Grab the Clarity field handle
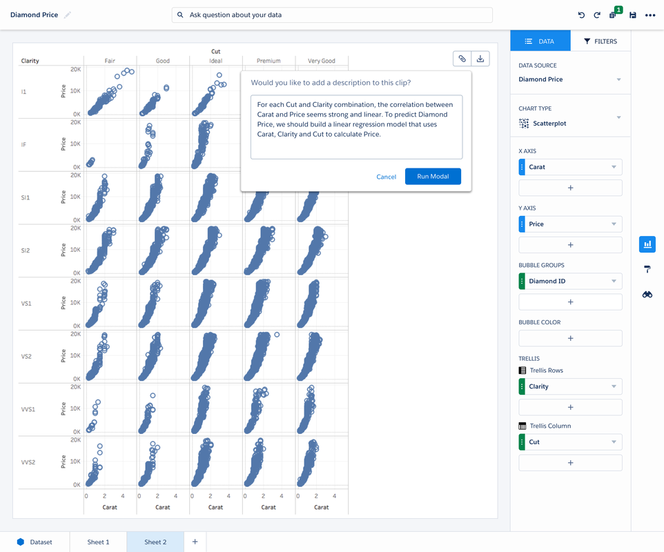 click(522, 386)
